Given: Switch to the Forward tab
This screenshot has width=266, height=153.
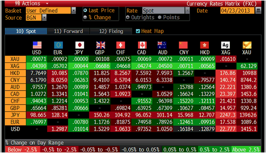Looking at the screenshot, I should (68, 31).
